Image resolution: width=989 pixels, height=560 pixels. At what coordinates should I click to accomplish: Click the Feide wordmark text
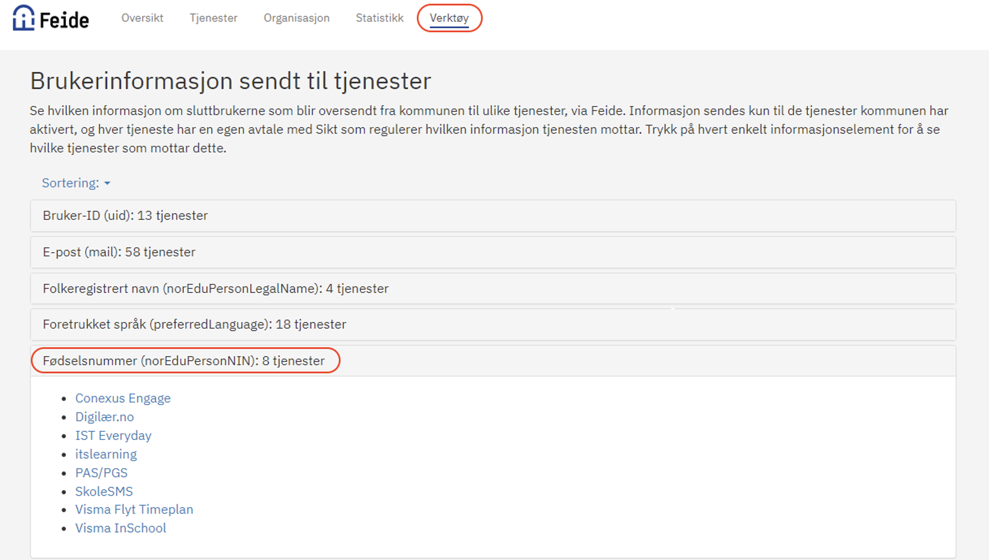tap(64, 20)
